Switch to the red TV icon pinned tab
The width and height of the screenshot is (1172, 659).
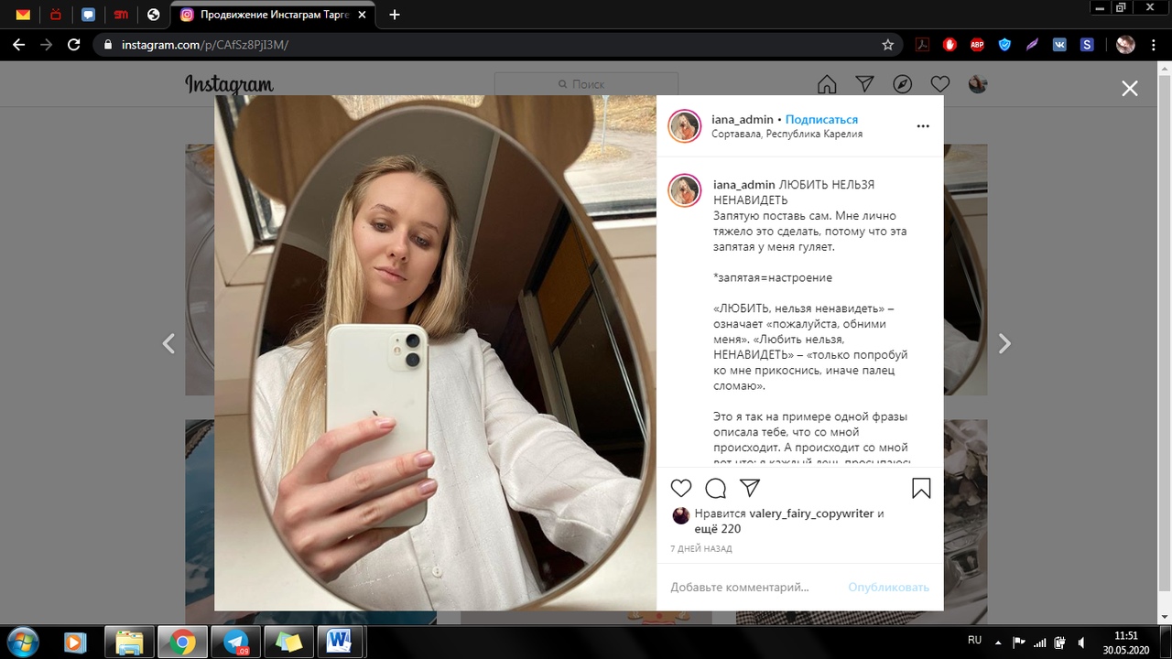(55, 15)
